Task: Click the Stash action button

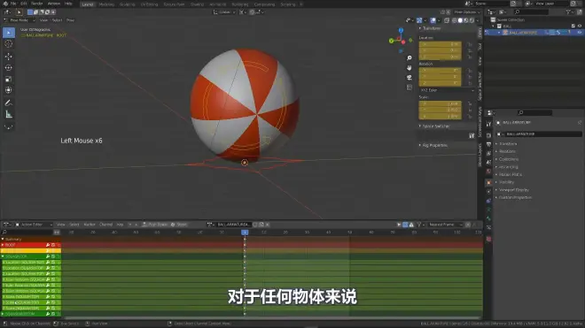Action: point(179,225)
